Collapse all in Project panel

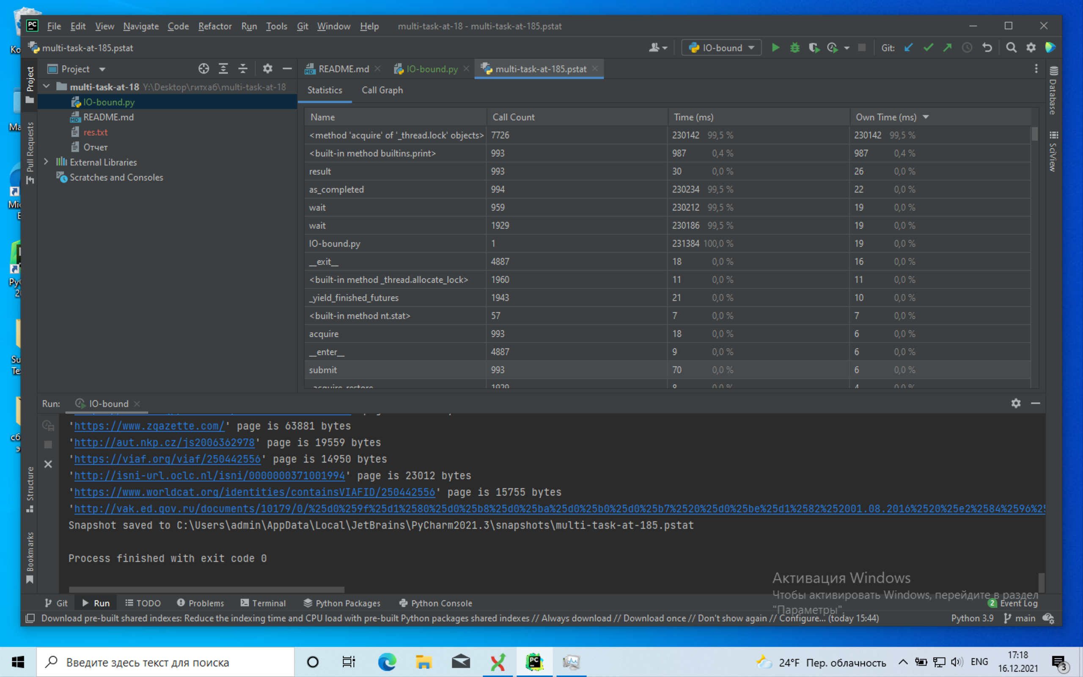pos(242,69)
